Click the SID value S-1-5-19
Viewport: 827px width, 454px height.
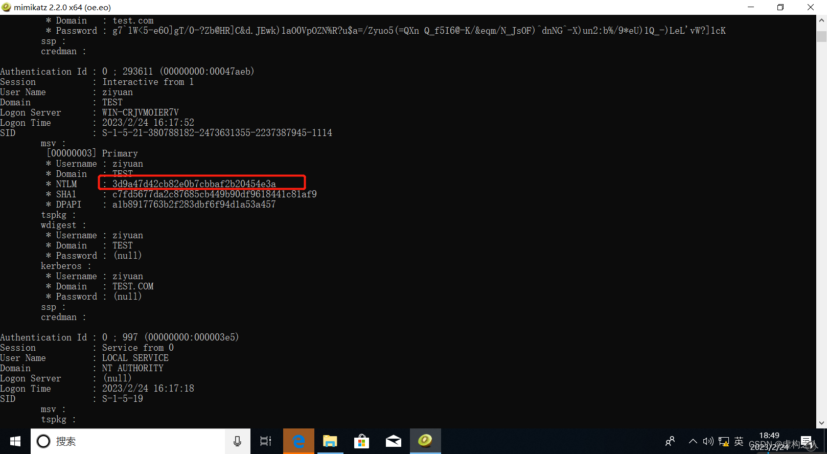tap(123, 399)
